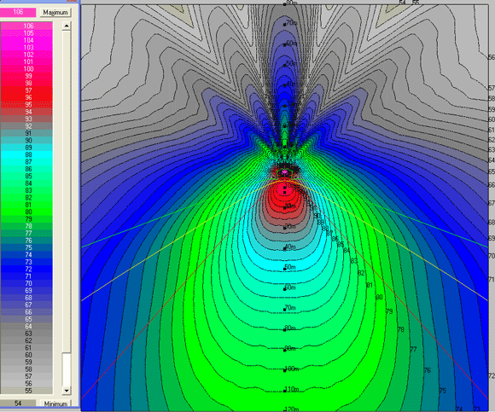Click the upper 80m distance marker
The height and width of the screenshot is (412, 495).
point(290,3)
